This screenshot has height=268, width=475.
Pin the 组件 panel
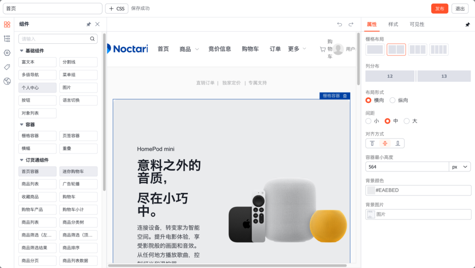click(89, 24)
